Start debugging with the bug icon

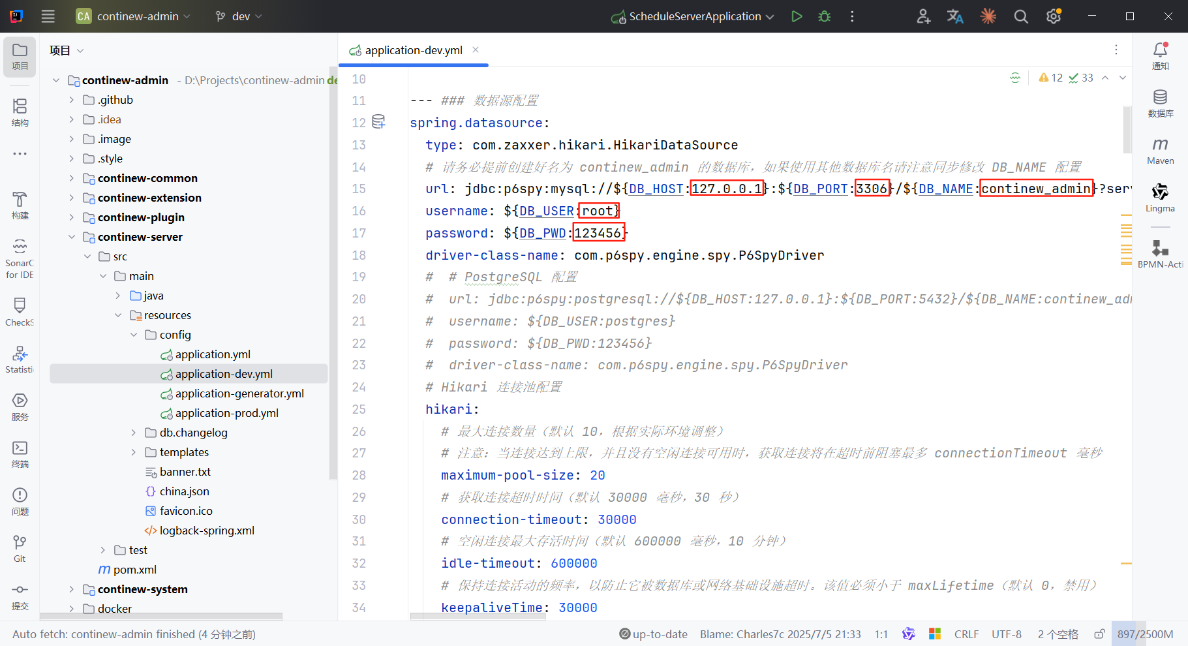pos(825,16)
